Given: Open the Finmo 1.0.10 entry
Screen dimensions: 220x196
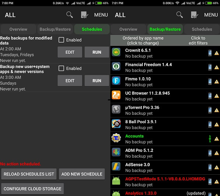Looking at the screenshot, I should pos(165,82).
